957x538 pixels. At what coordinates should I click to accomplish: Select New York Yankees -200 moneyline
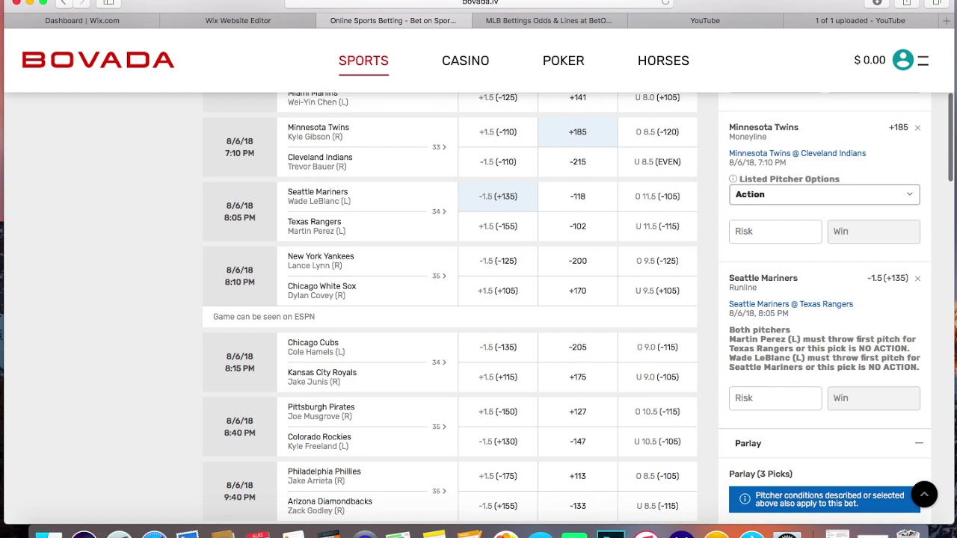pyautogui.click(x=577, y=261)
